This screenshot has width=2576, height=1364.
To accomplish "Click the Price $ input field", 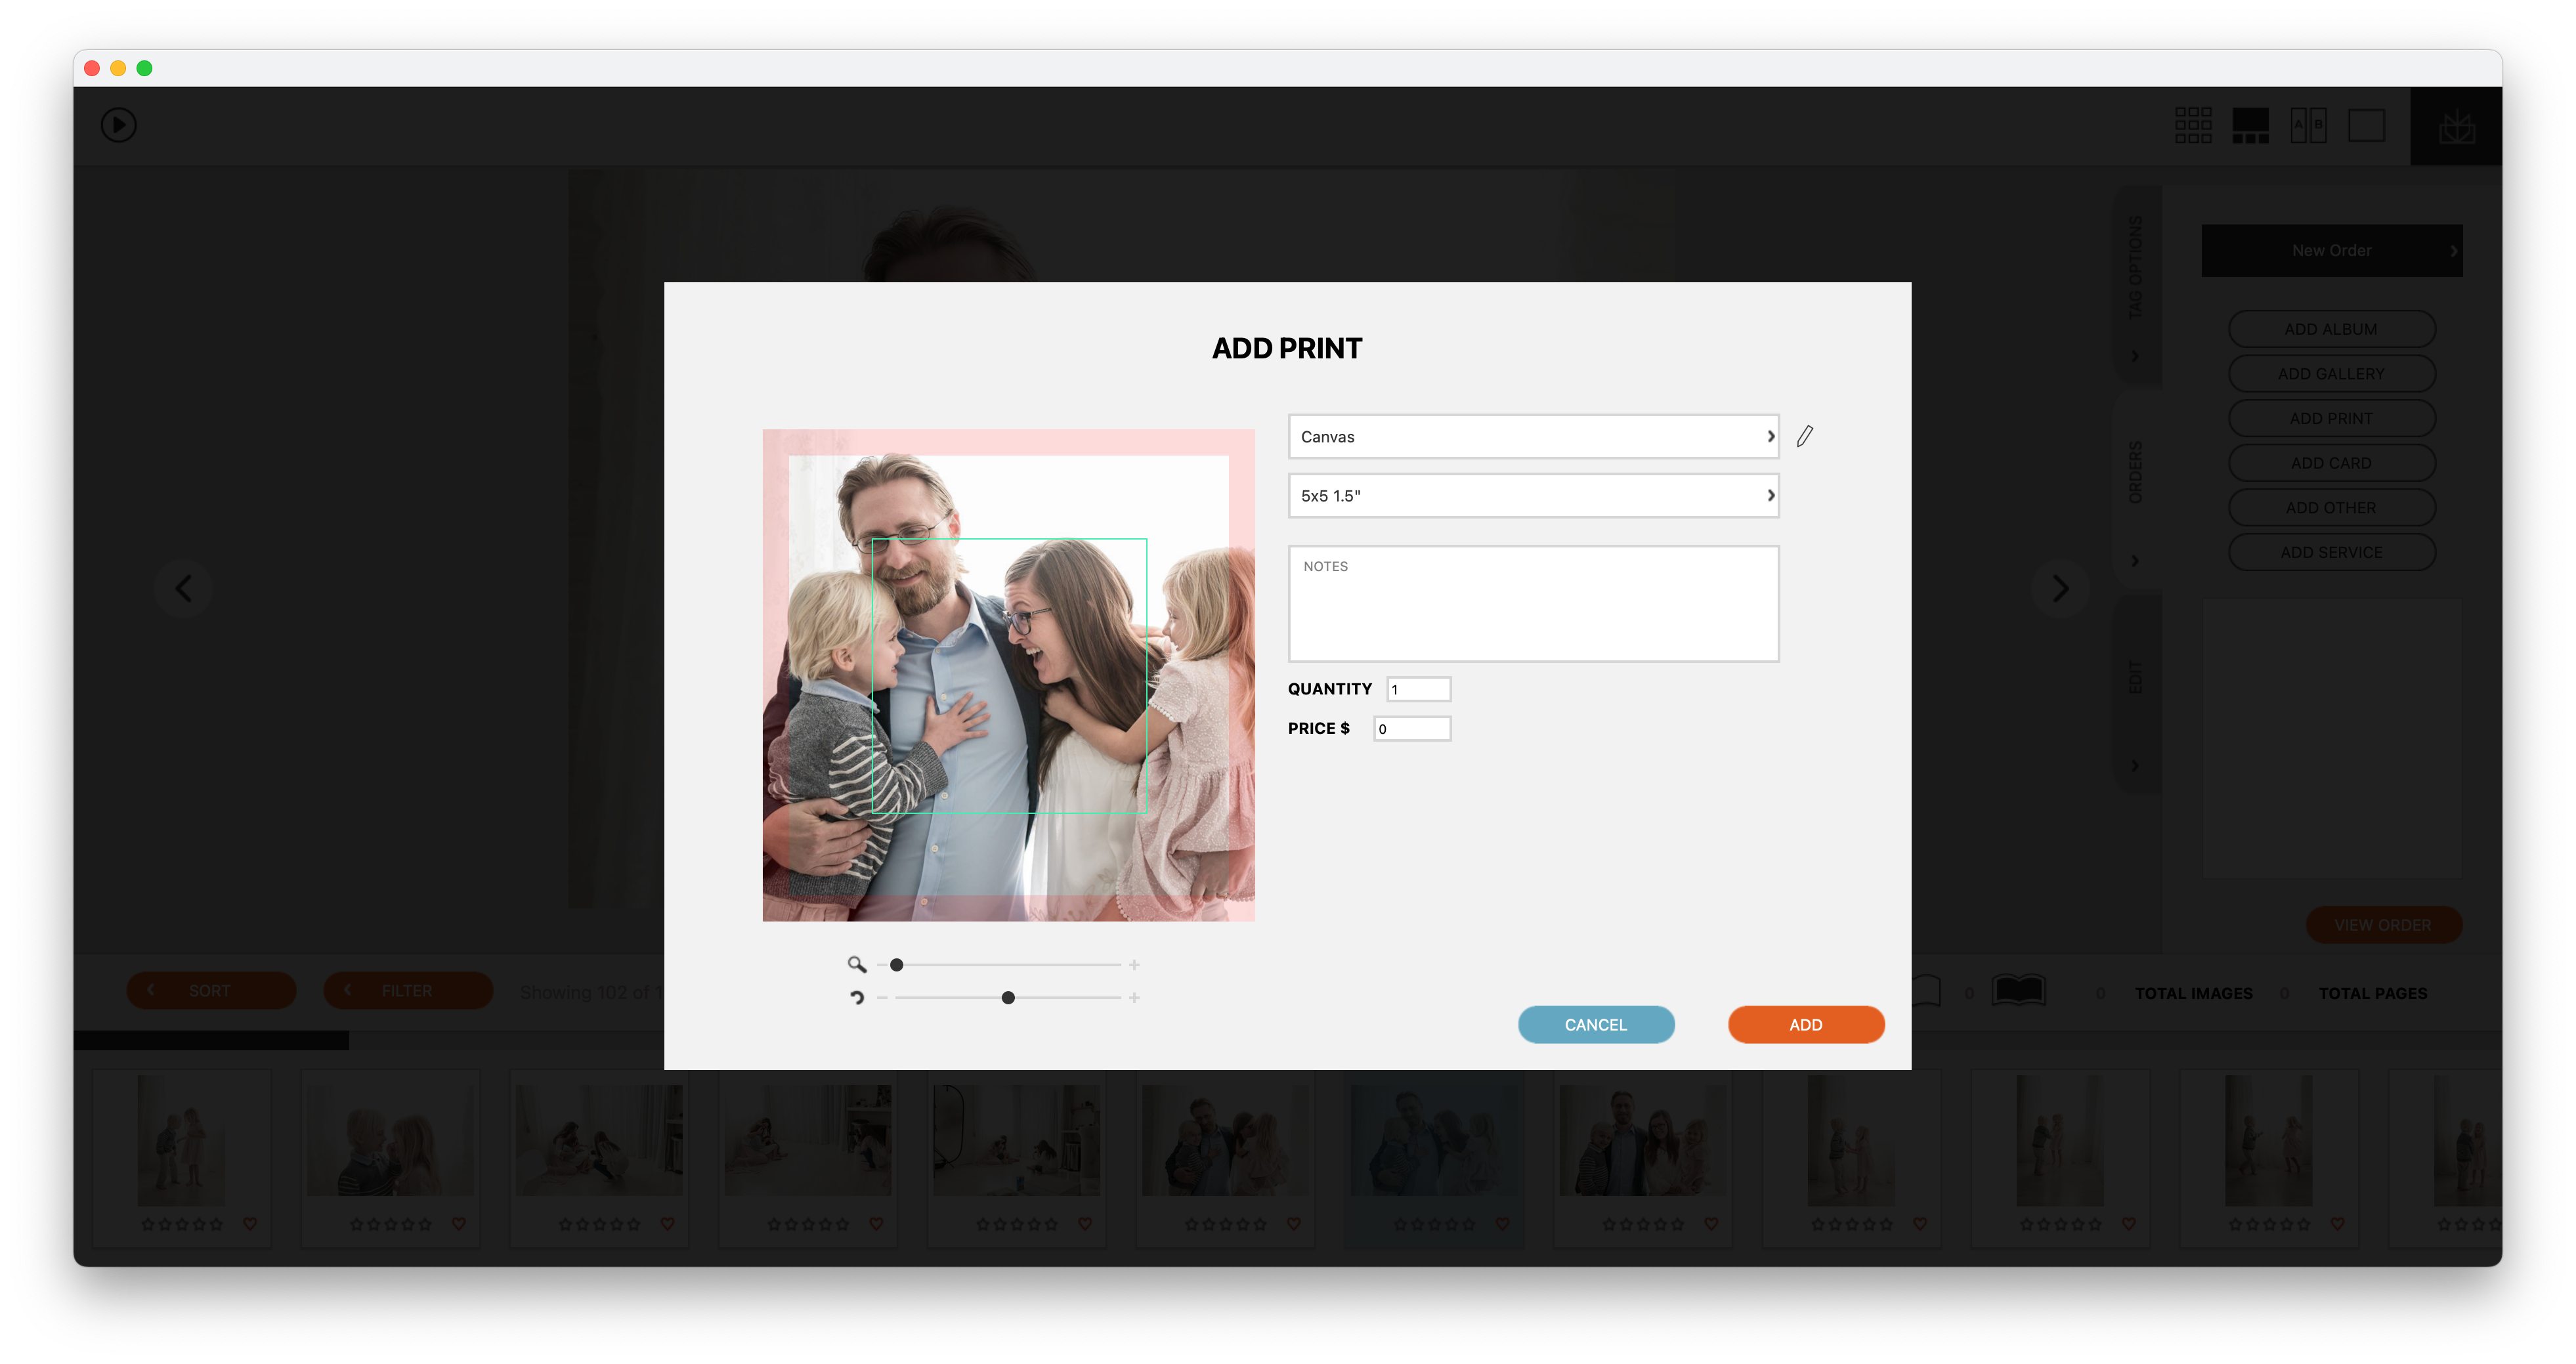I will (x=1411, y=728).
